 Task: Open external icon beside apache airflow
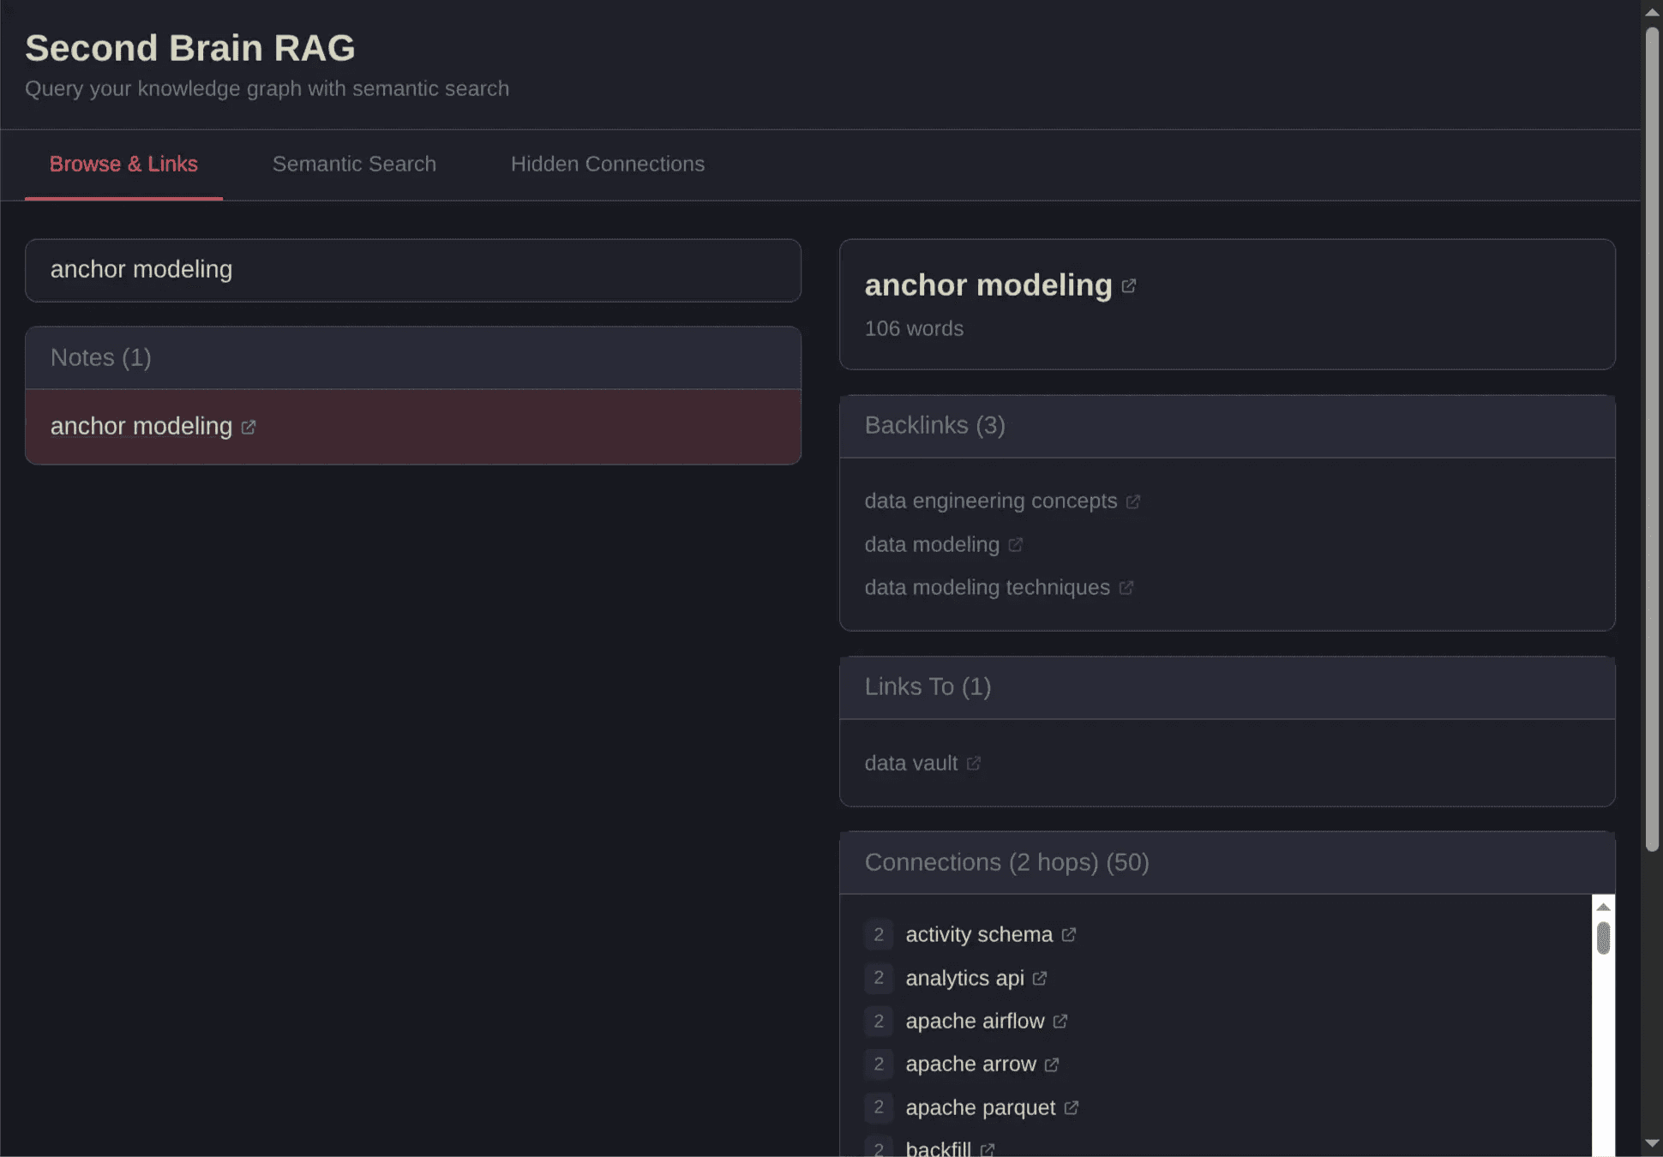point(1060,1022)
